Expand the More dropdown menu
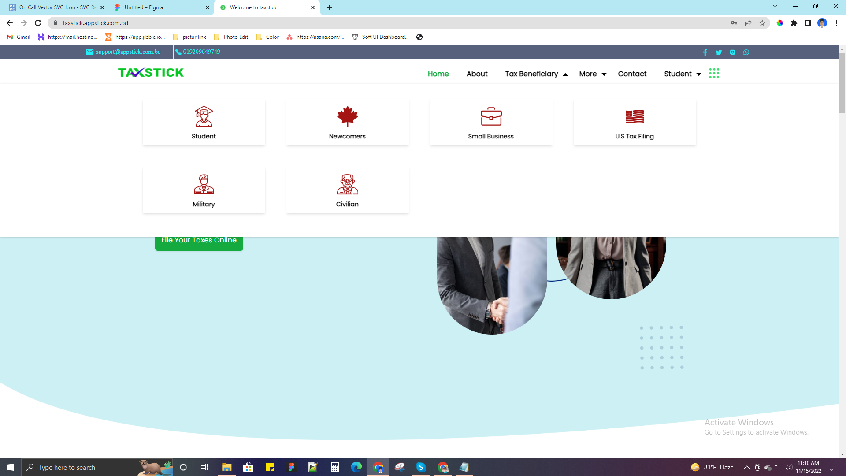The height and width of the screenshot is (476, 846). pyautogui.click(x=592, y=74)
